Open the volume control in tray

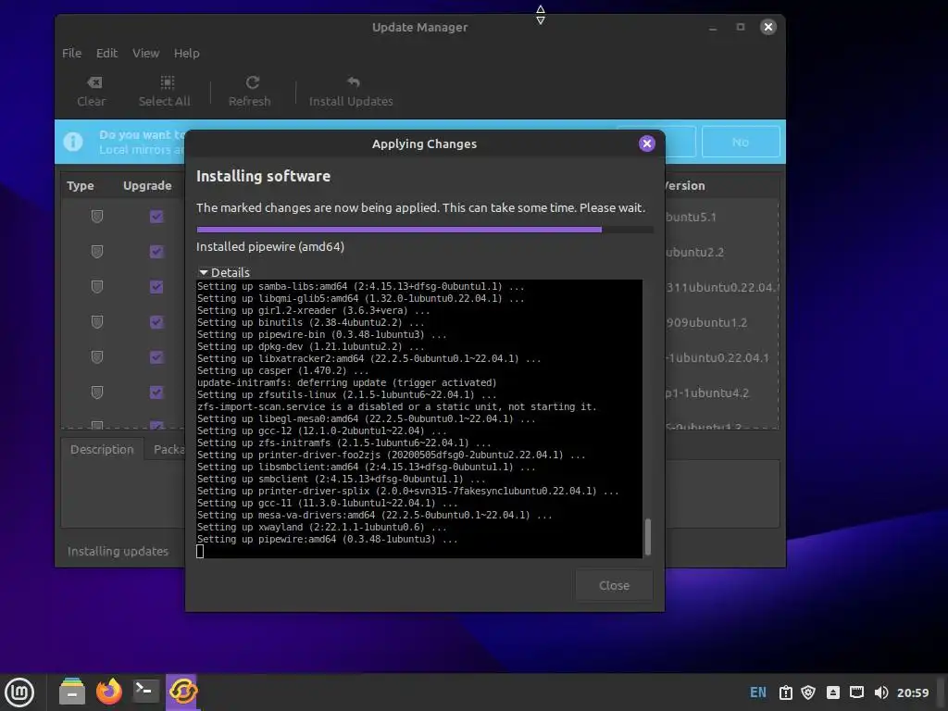(x=881, y=692)
